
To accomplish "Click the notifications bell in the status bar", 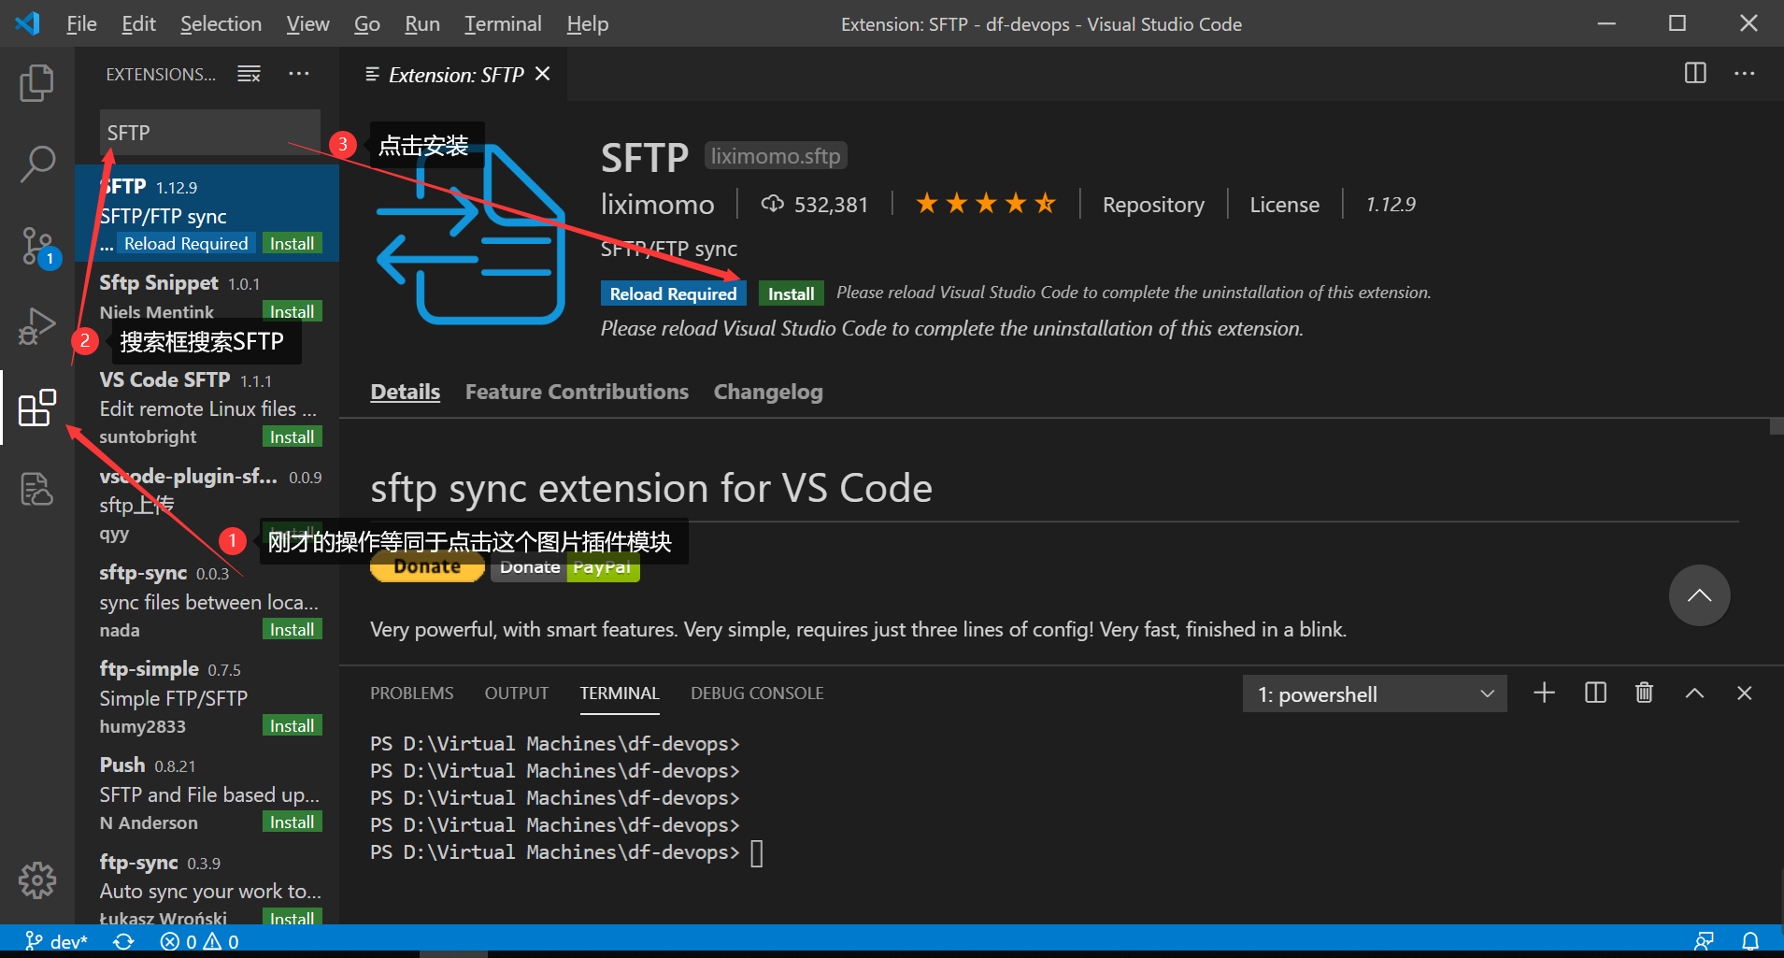I will coord(1752,940).
